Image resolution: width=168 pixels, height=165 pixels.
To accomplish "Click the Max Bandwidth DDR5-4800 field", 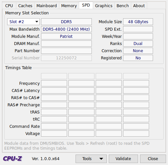I will [x=66, y=29].
